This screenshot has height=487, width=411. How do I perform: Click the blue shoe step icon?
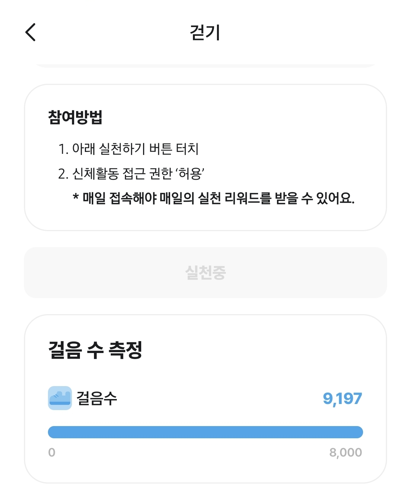[60, 398]
